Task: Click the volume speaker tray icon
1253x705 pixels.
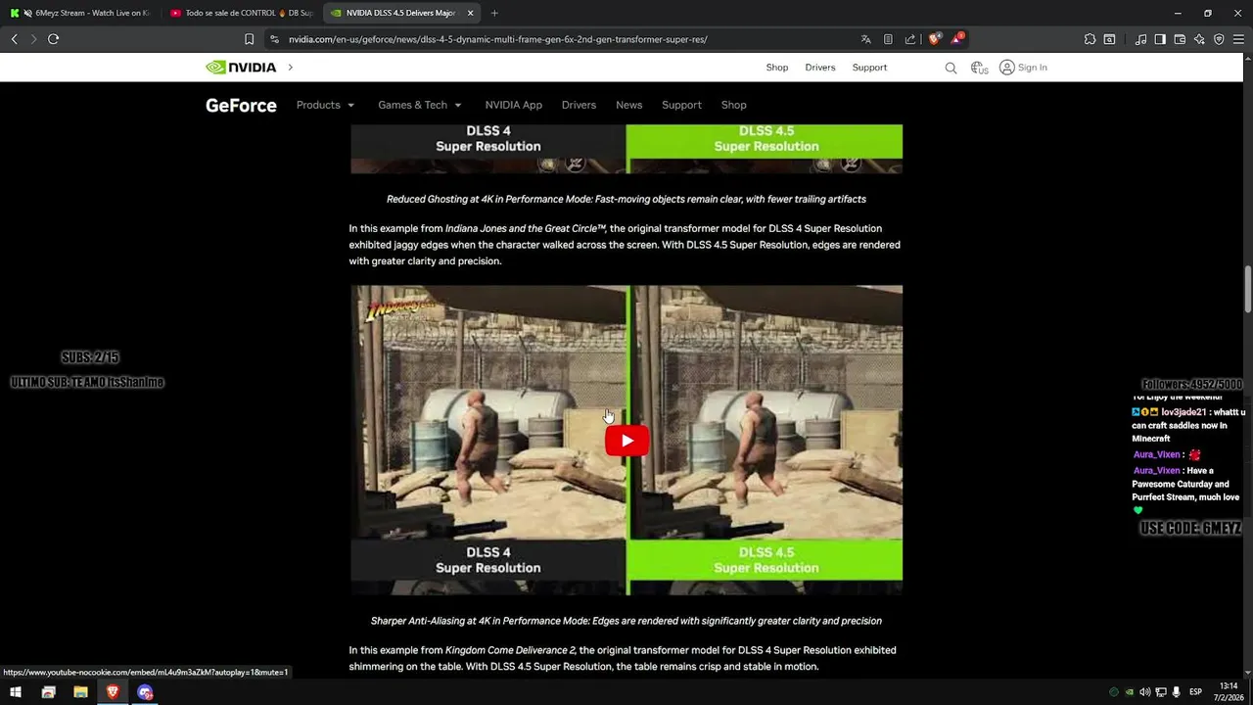Action: [x=1144, y=692]
